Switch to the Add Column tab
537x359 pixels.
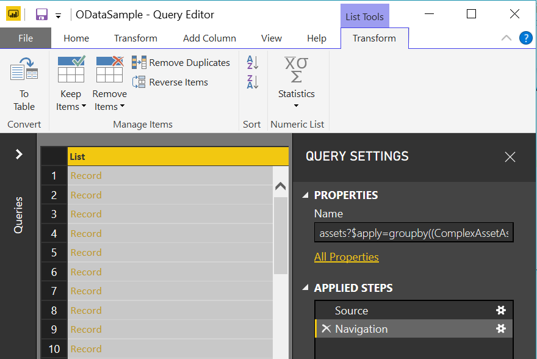(209, 38)
